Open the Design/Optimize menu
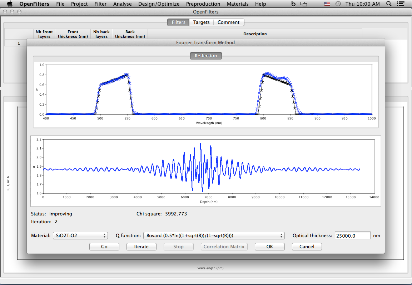 pos(159,4)
